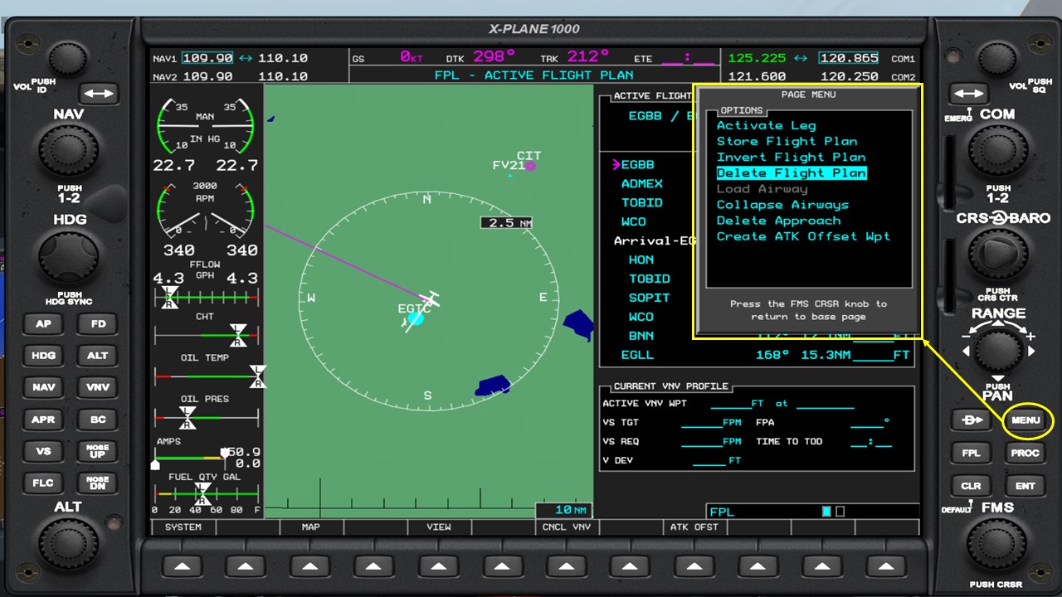Screen dimensions: 1062x597
Task: Select Activate Leg in the page menu
Action: (767, 126)
